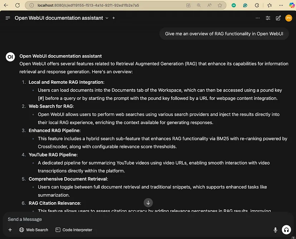This screenshot has width=296, height=239.
Task: Expand the model selector dropdown chevron
Action: (x=107, y=18)
